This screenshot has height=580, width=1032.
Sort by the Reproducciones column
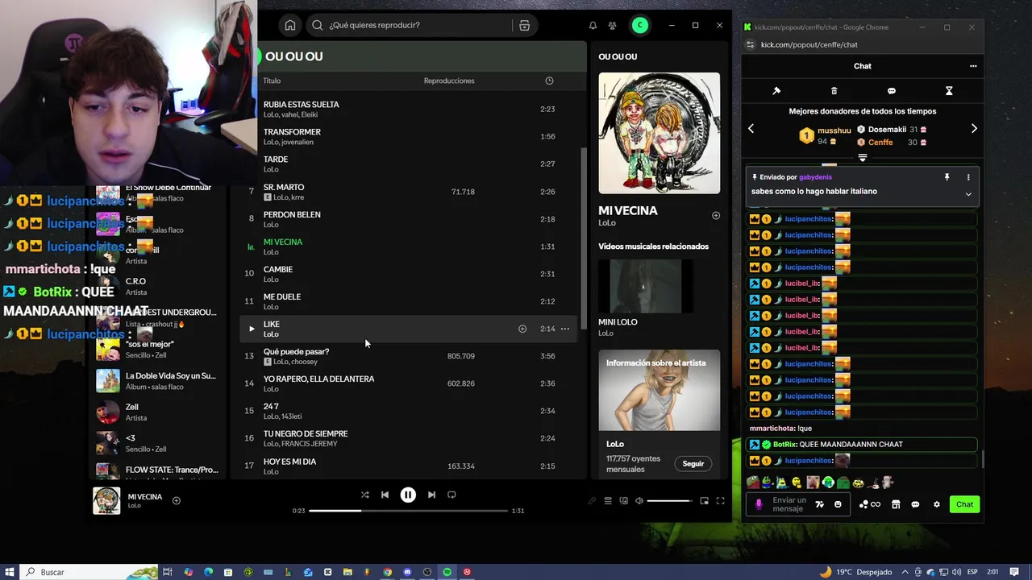click(449, 81)
